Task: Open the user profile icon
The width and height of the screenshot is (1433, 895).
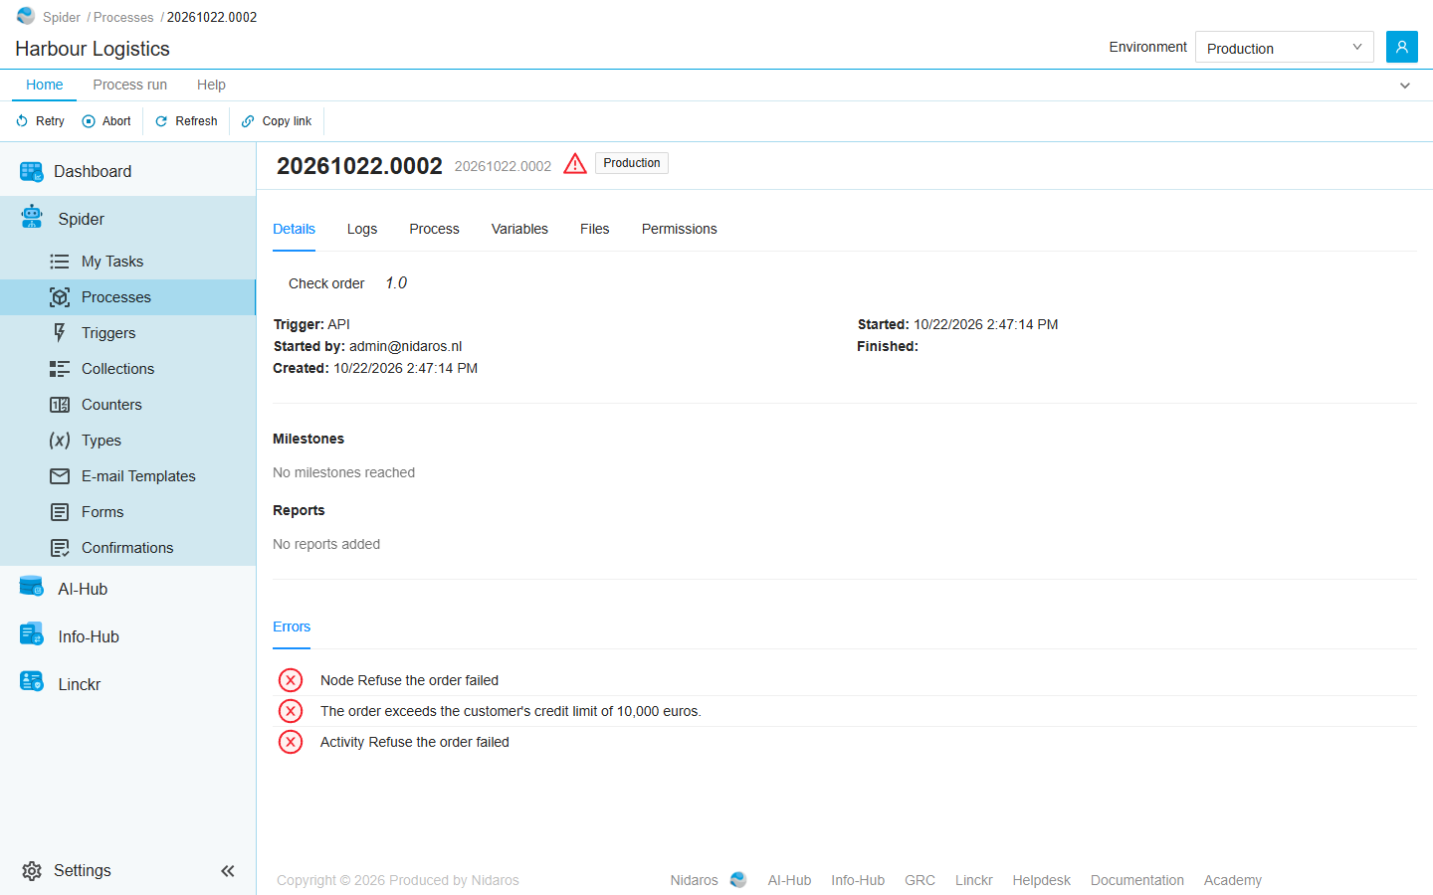Action: tap(1401, 47)
